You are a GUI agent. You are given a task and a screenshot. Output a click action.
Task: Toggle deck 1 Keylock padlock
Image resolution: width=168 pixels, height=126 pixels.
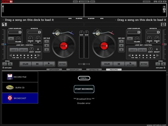pyautogui.click(x=3, y=68)
